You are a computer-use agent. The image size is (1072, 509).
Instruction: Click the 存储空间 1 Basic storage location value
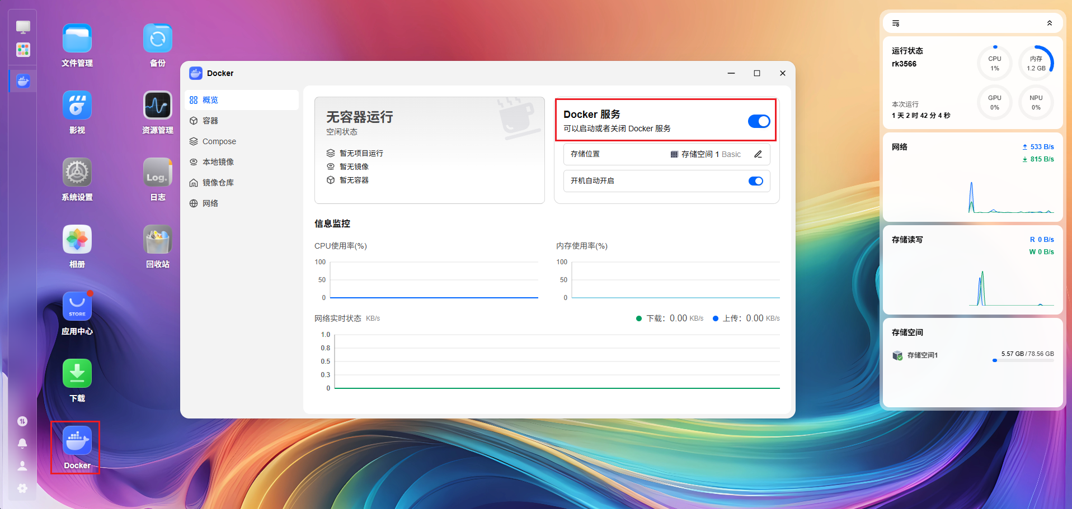[x=706, y=154]
